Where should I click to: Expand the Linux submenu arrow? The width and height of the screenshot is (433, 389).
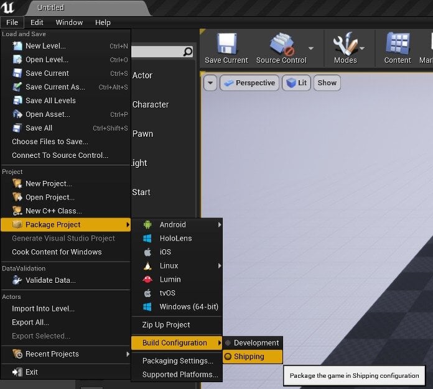pyautogui.click(x=220, y=266)
